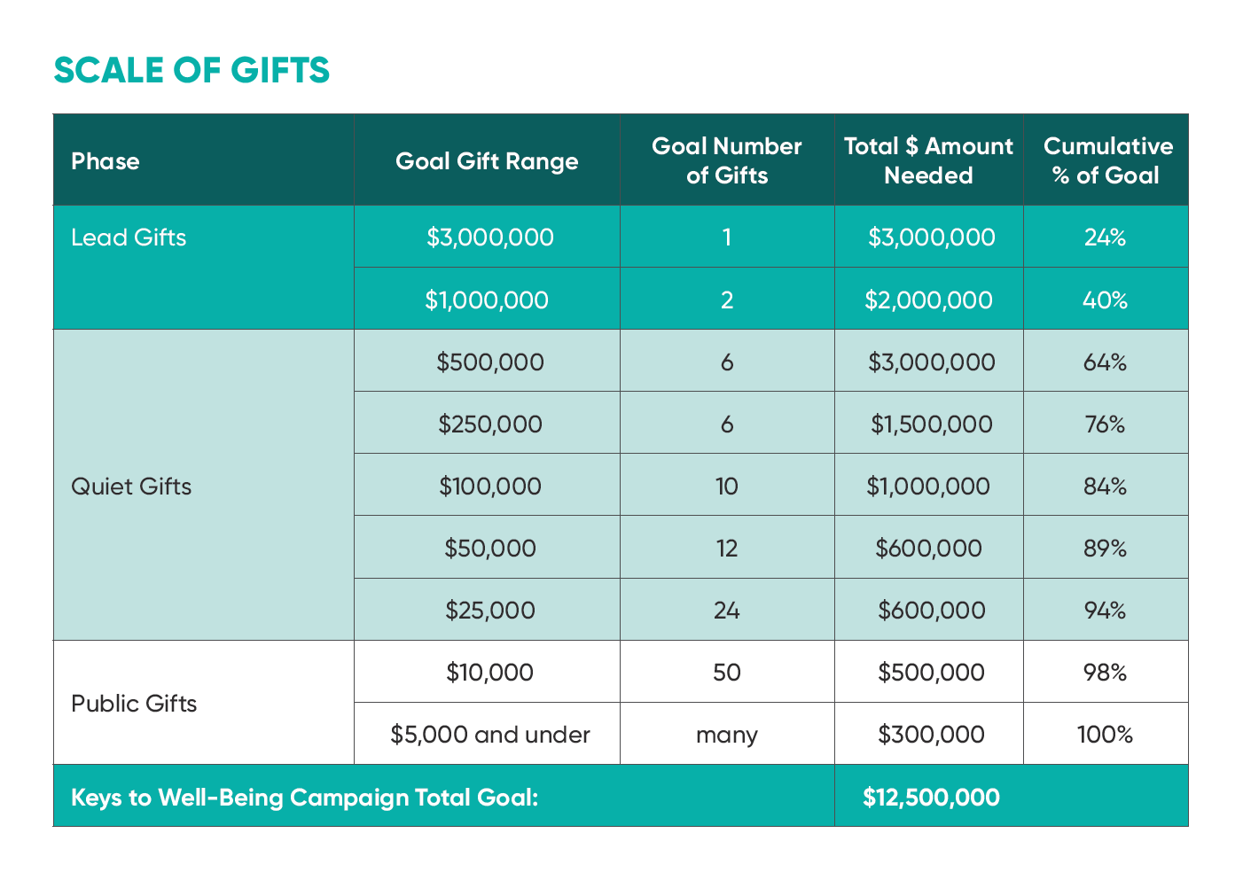Select the Cumulative % of Goal header
The width and height of the screenshot is (1243, 880).
click(x=1106, y=160)
